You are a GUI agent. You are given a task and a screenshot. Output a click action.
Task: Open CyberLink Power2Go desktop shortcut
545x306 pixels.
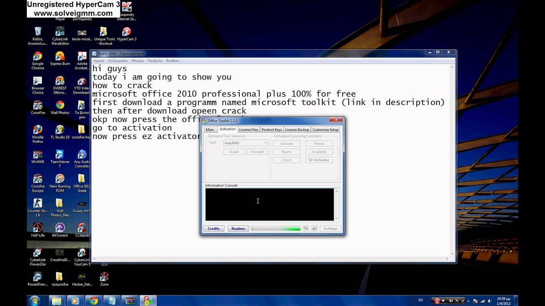(37, 257)
